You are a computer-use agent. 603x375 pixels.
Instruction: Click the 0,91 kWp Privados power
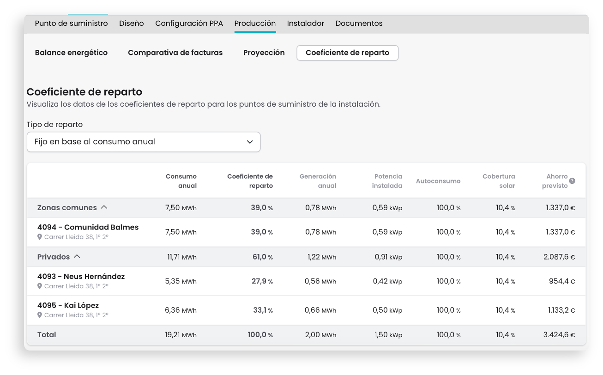[388, 257]
